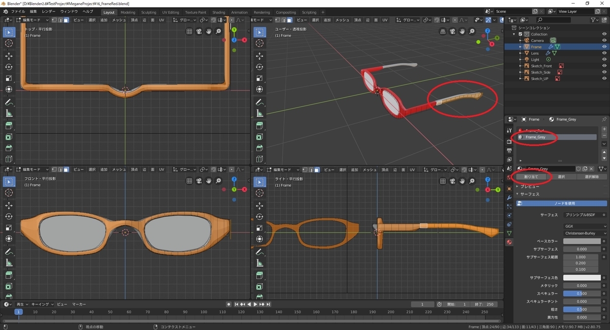Click the Base Color swatch
This screenshot has width=610, height=330.
tap(582, 241)
